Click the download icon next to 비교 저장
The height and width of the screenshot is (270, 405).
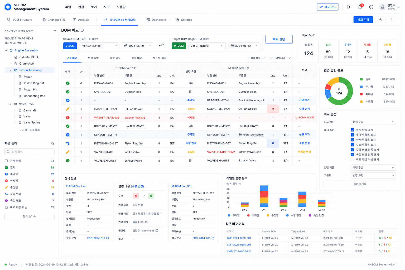[380, 20]
